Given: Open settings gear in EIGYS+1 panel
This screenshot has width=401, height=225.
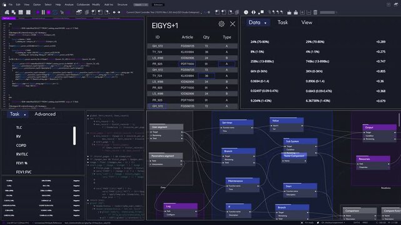Looking at the screenshot, I should pyautogui.click(x=221, y=24).
